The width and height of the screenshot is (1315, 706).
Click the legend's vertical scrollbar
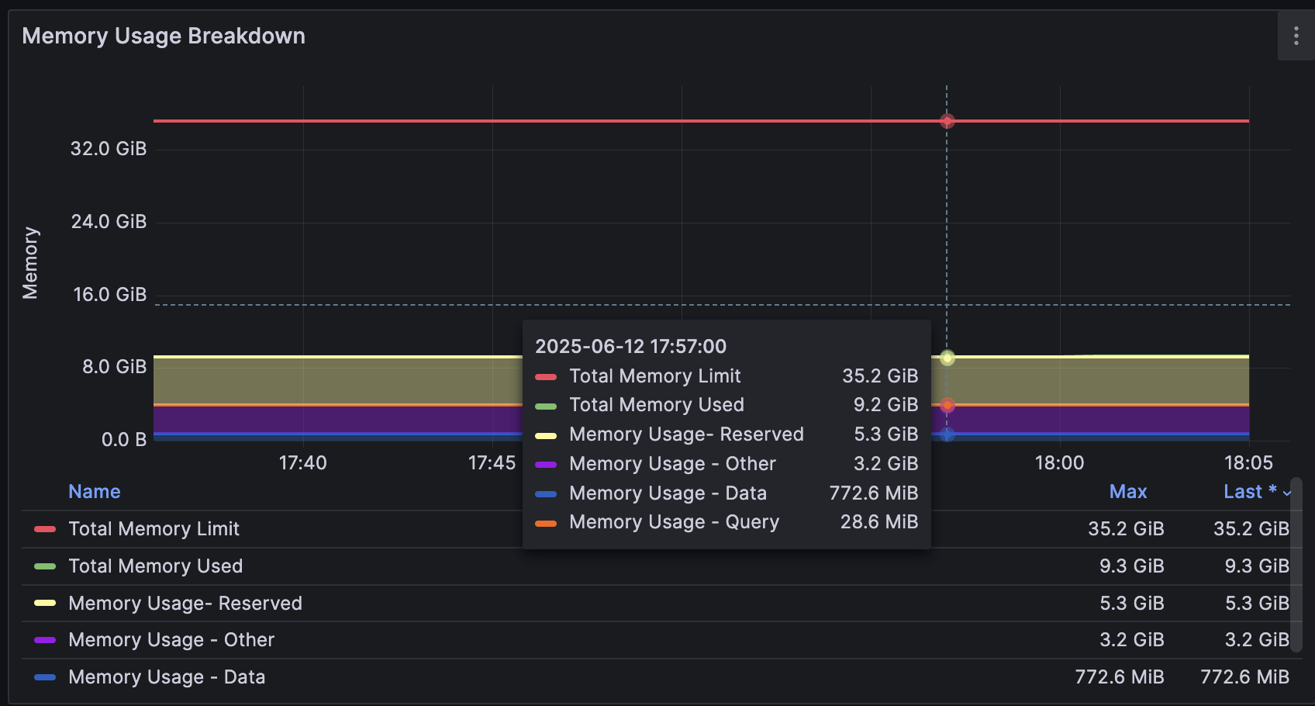click(x=1296, y=565)
